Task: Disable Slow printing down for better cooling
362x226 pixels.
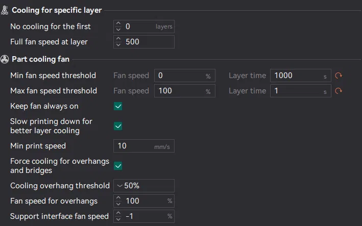Action: pyautogui.click(x=118, y=126)
